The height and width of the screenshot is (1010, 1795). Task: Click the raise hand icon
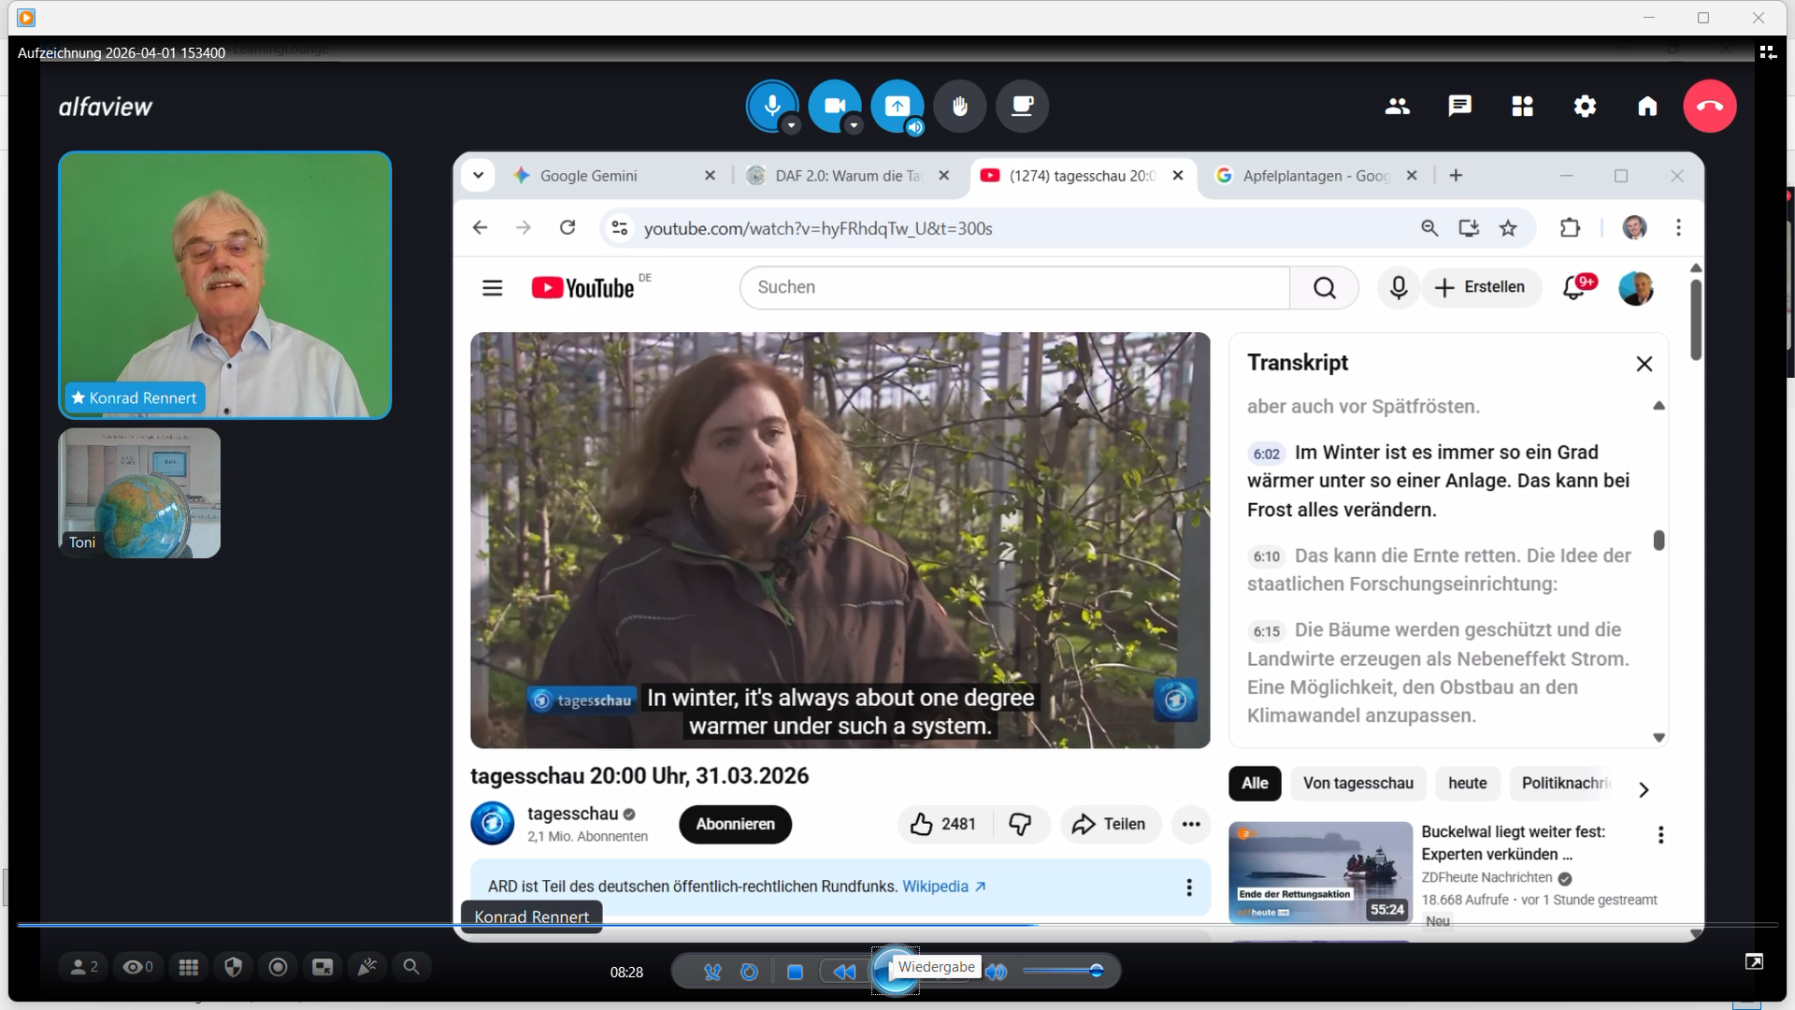[960, 106]
